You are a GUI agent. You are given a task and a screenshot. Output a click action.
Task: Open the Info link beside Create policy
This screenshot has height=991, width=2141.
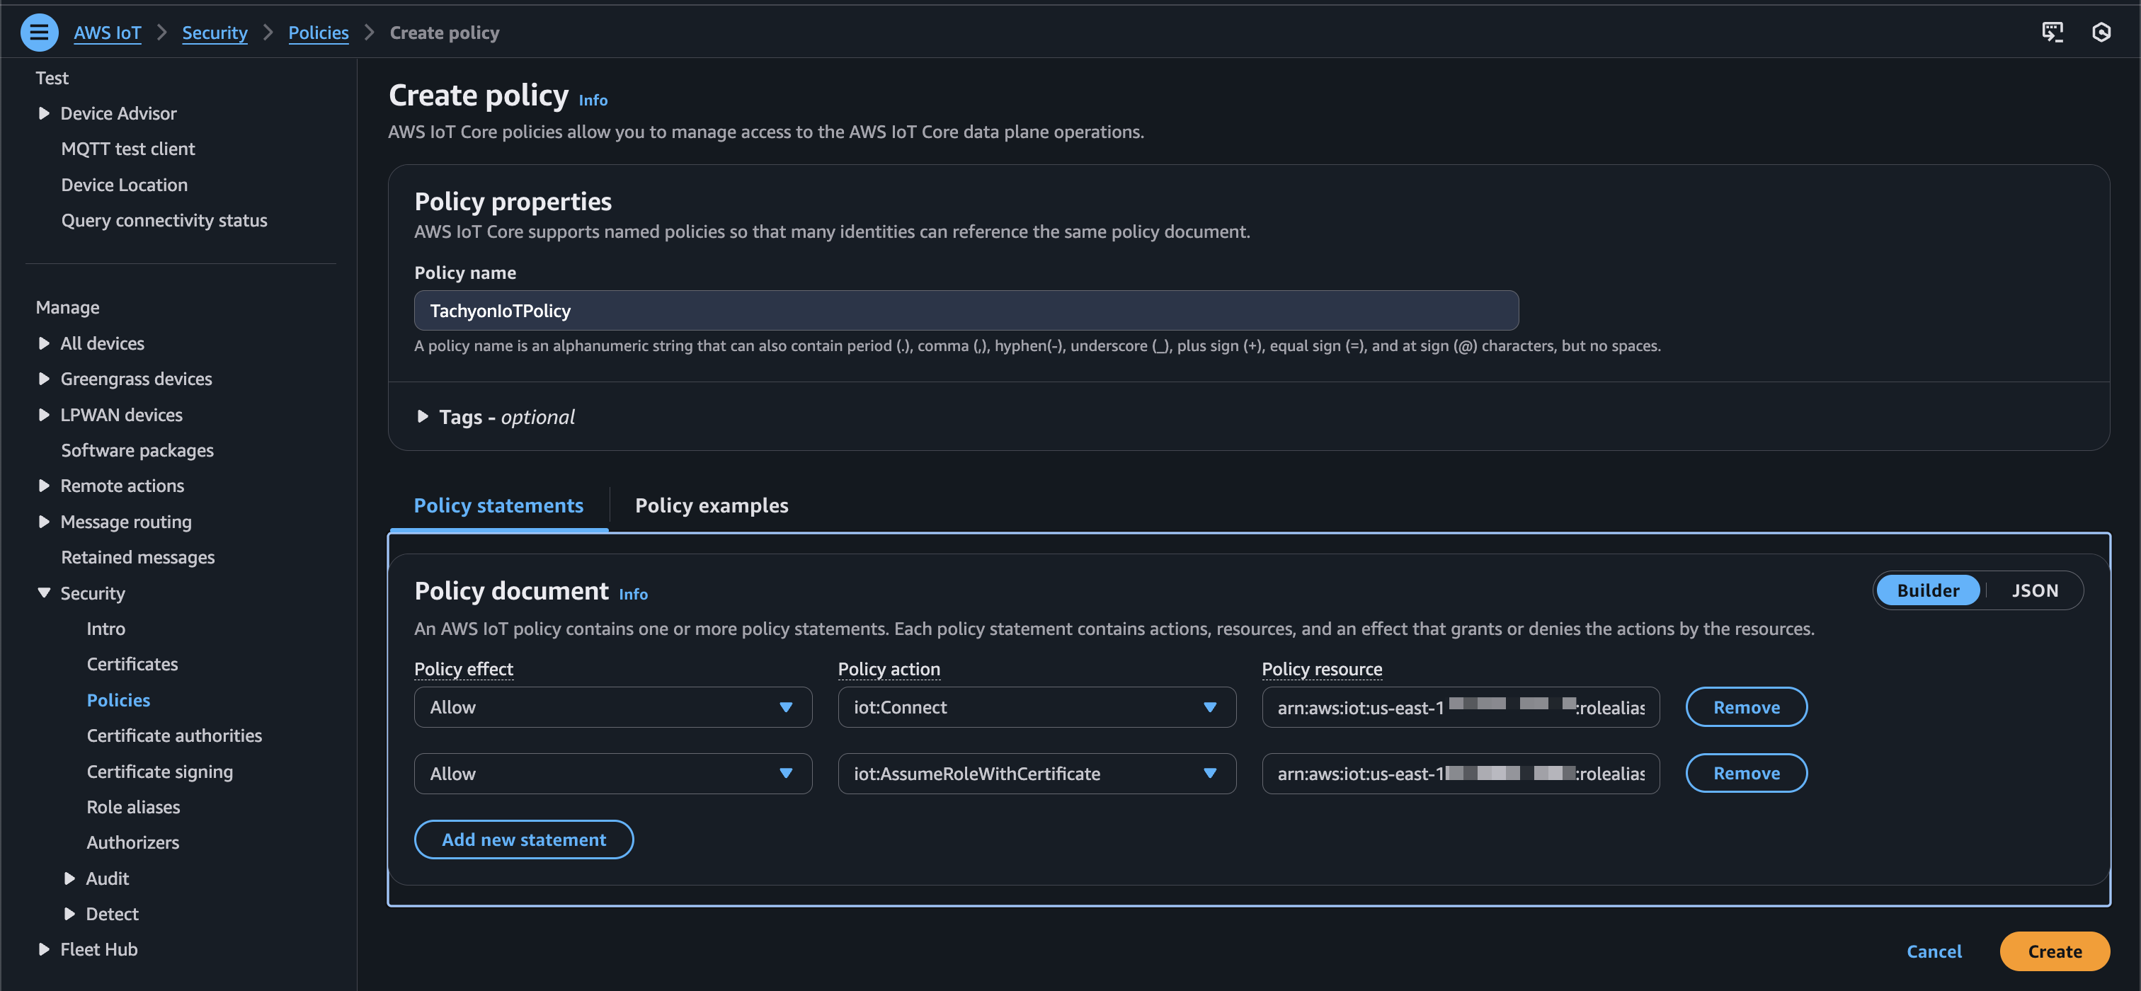click(593, 101)
